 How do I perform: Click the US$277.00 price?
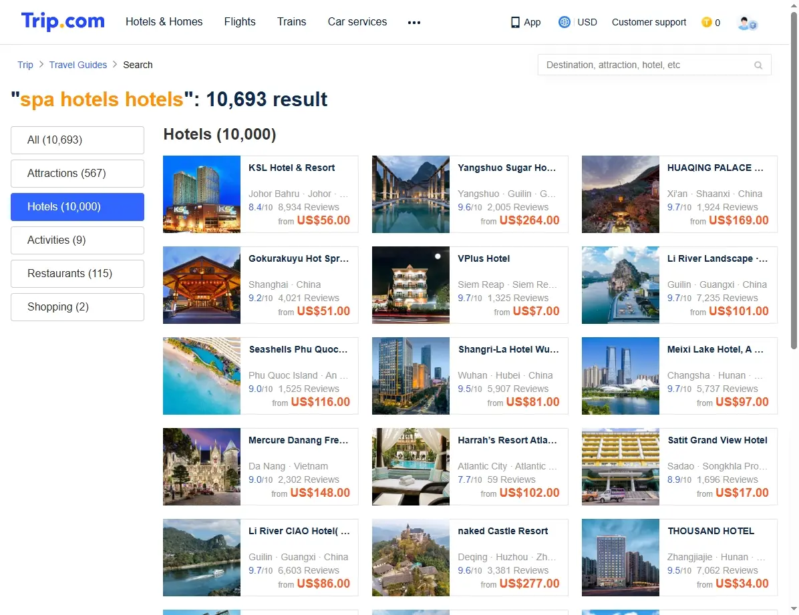530,584
